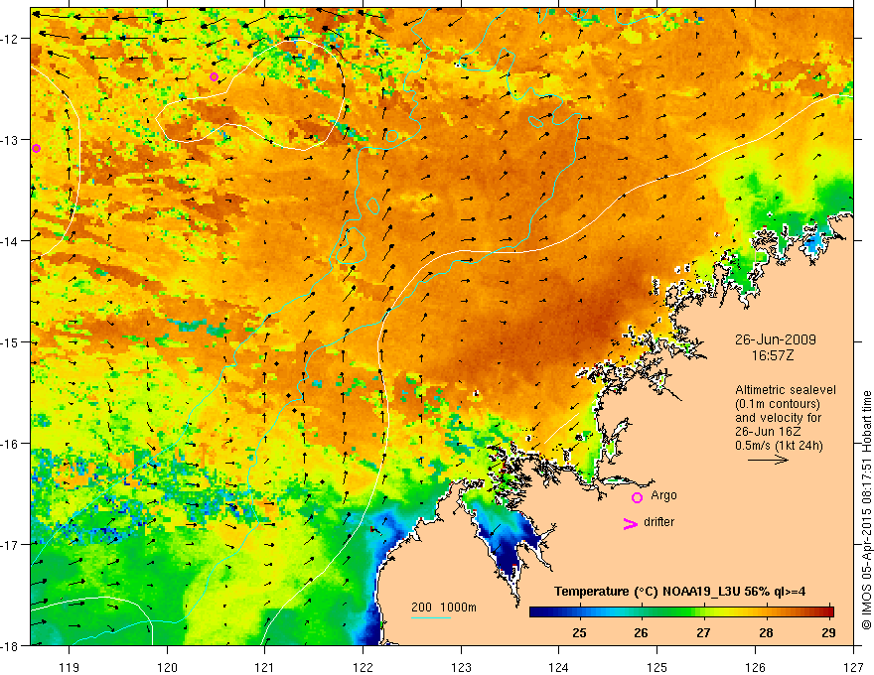Click the 0.5m/s velocity scale arrow

tap(768, 460)
